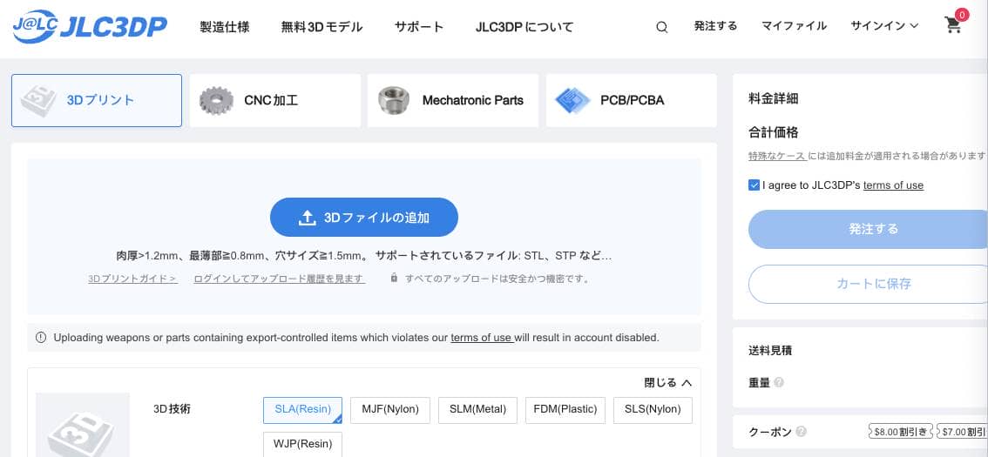Open the 3Dプリントガイド link
This screenshot has height=457, width=988.
click(x=132, y=279)
